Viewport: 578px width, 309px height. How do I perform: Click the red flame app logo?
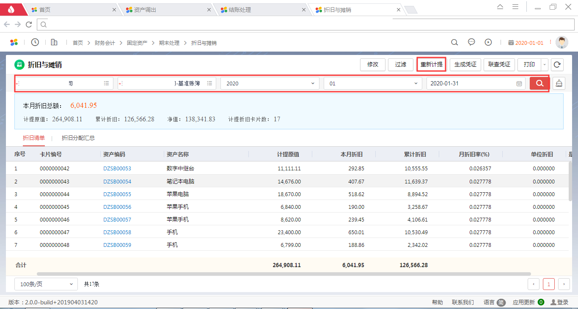pos(11,9)
